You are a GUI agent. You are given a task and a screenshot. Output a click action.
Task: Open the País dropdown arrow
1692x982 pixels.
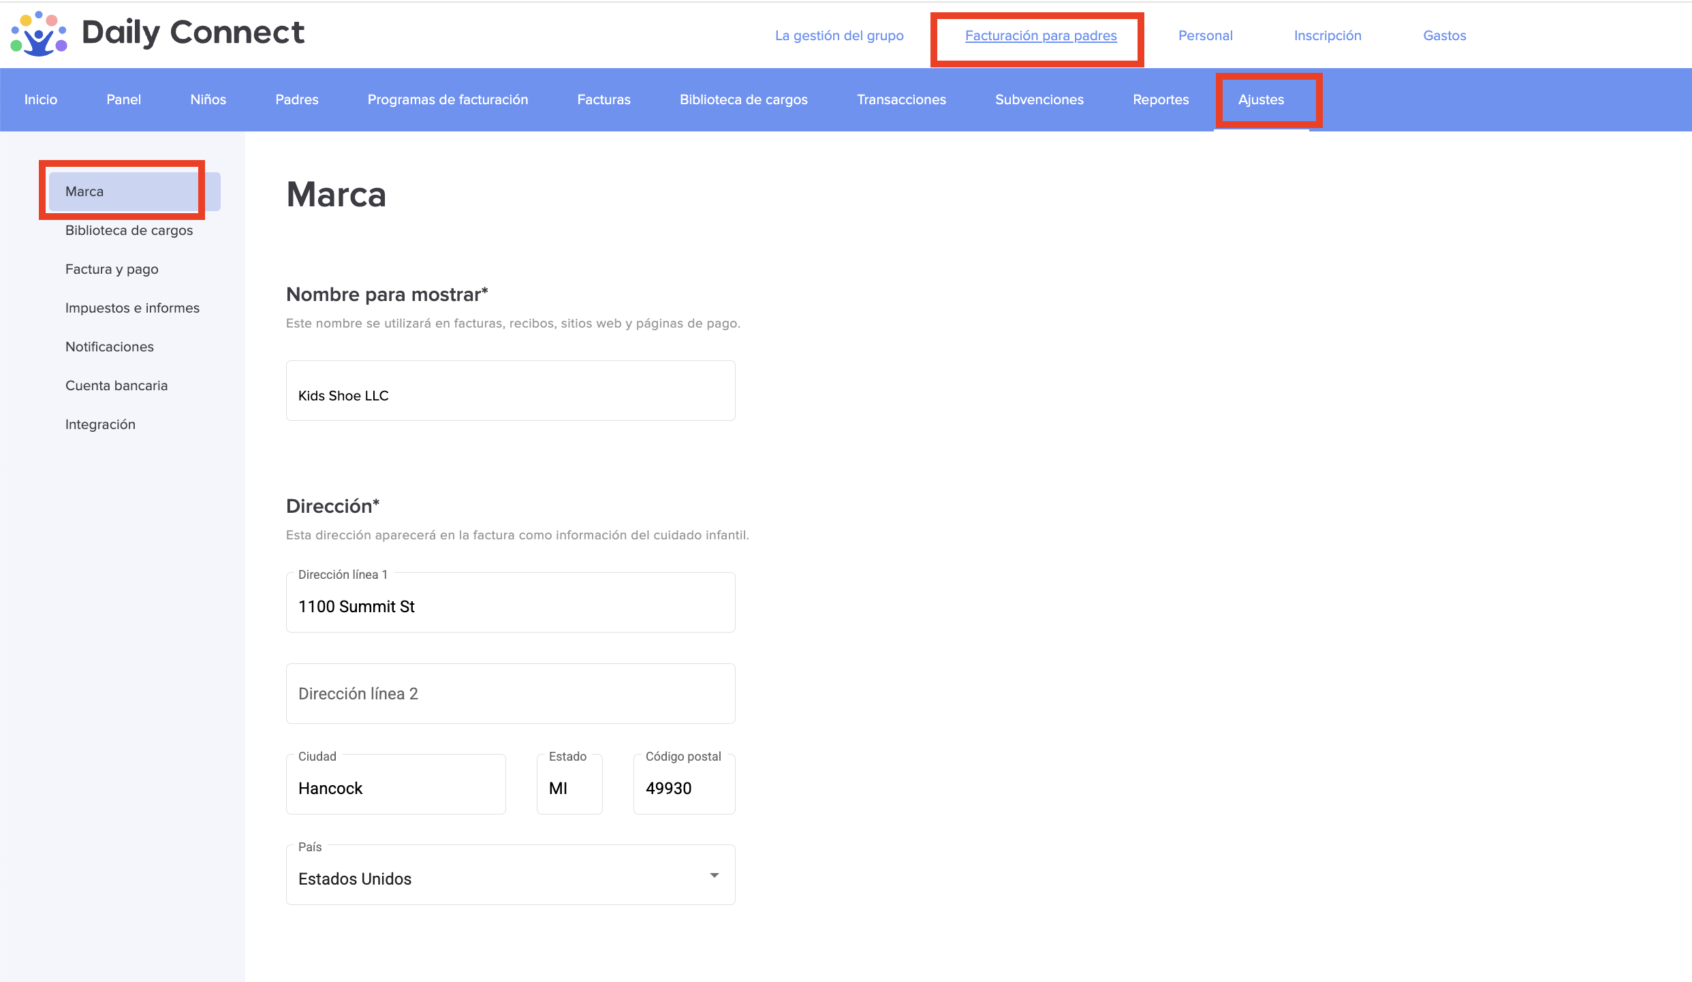coord(714,876)
